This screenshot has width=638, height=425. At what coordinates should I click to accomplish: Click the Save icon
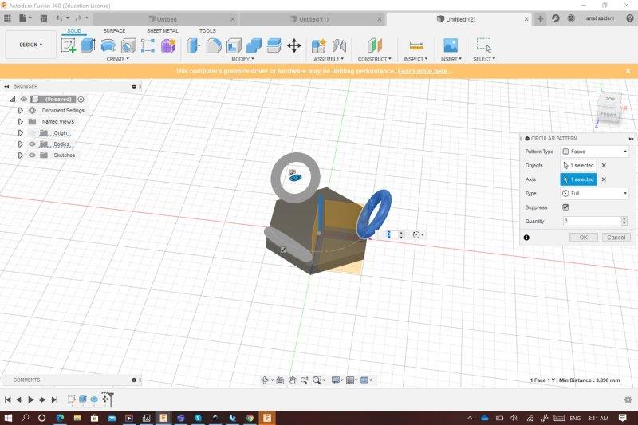(x=44, y=18)
